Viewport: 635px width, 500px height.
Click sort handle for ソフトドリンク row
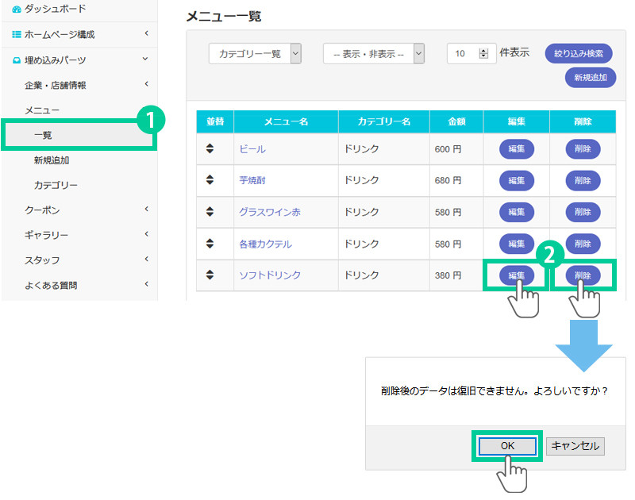pyautogui.click(x=210, y=275)
